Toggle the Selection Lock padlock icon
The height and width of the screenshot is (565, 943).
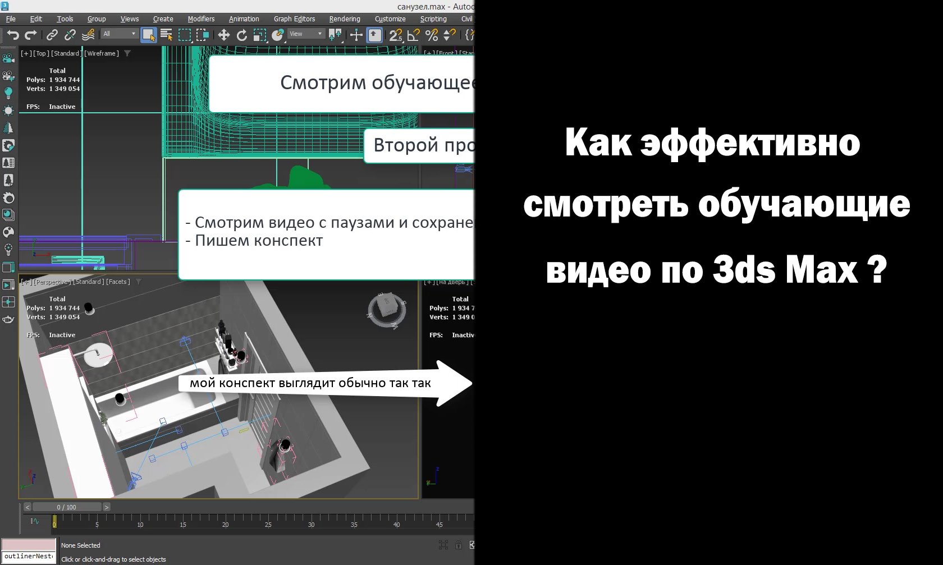pyautogui.click(x=459, y=545)
